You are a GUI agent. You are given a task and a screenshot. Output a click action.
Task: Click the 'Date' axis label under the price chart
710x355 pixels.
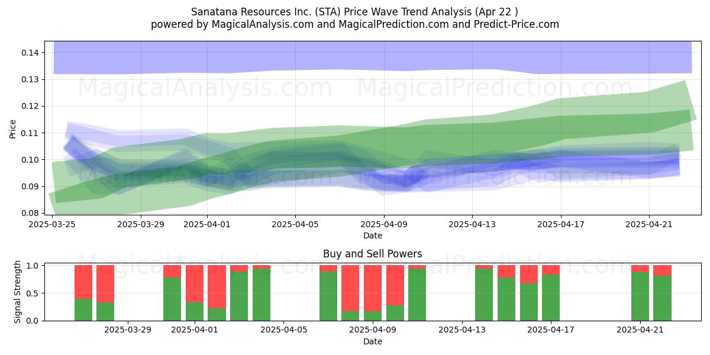click(x=373, y=235)
